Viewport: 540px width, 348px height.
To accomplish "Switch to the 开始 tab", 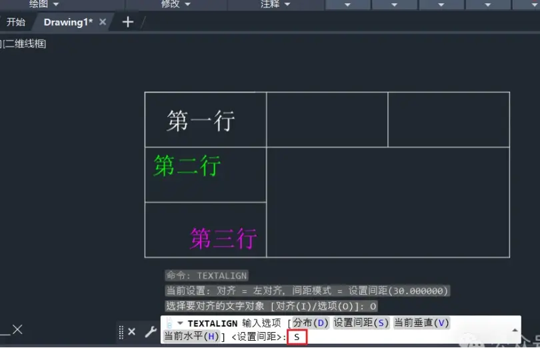I will coord(16,22).
